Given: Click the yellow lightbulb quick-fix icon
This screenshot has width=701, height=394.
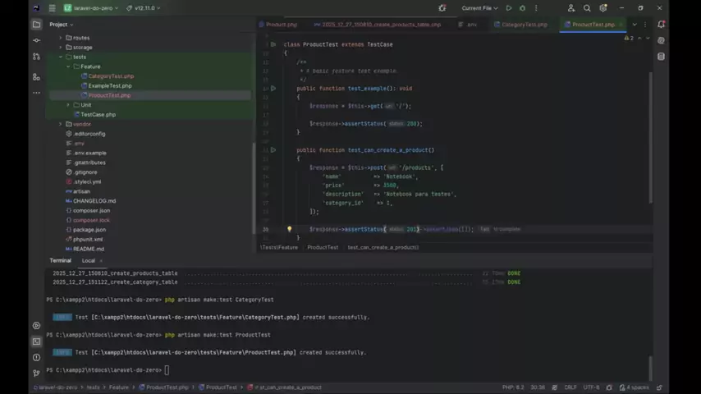Looking at the screenshot, I should [x=289, y=230].
